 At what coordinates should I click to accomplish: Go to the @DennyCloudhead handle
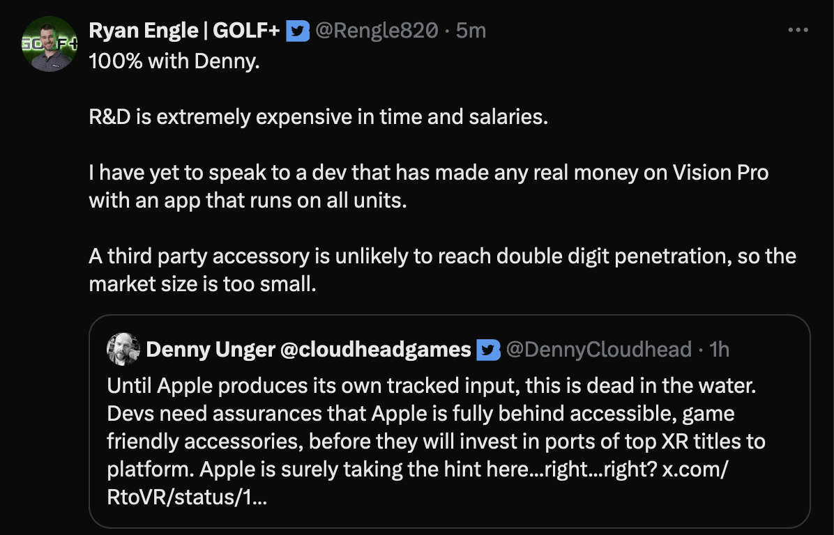click(598, 350)
